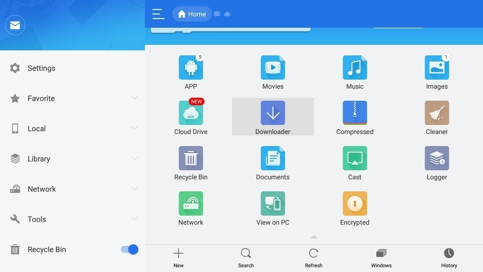Open the APP manager icon

click(x=191, y=68)
